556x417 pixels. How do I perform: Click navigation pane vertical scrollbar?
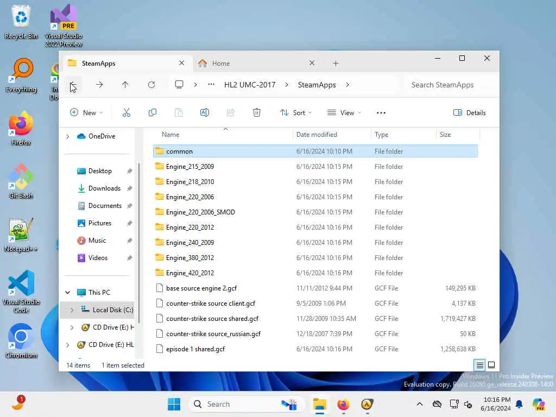tap(139, 243)
